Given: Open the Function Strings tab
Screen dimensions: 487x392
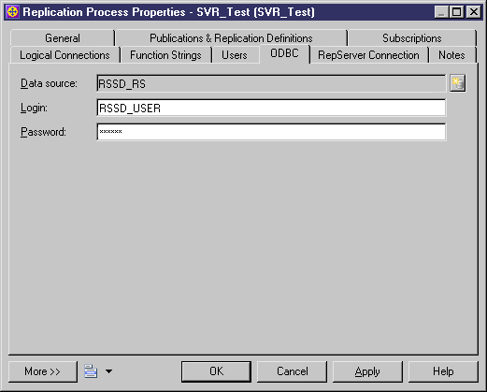Looking at the screenshot, I should point(165,55).
